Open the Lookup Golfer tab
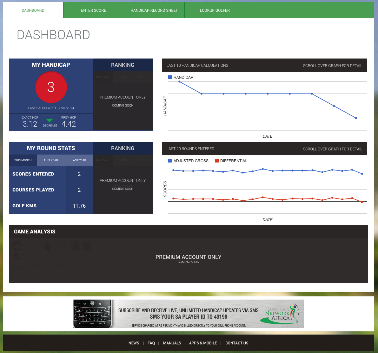This screenshot has height=353, width=378. pyautogui.click(x=215, y=10)
